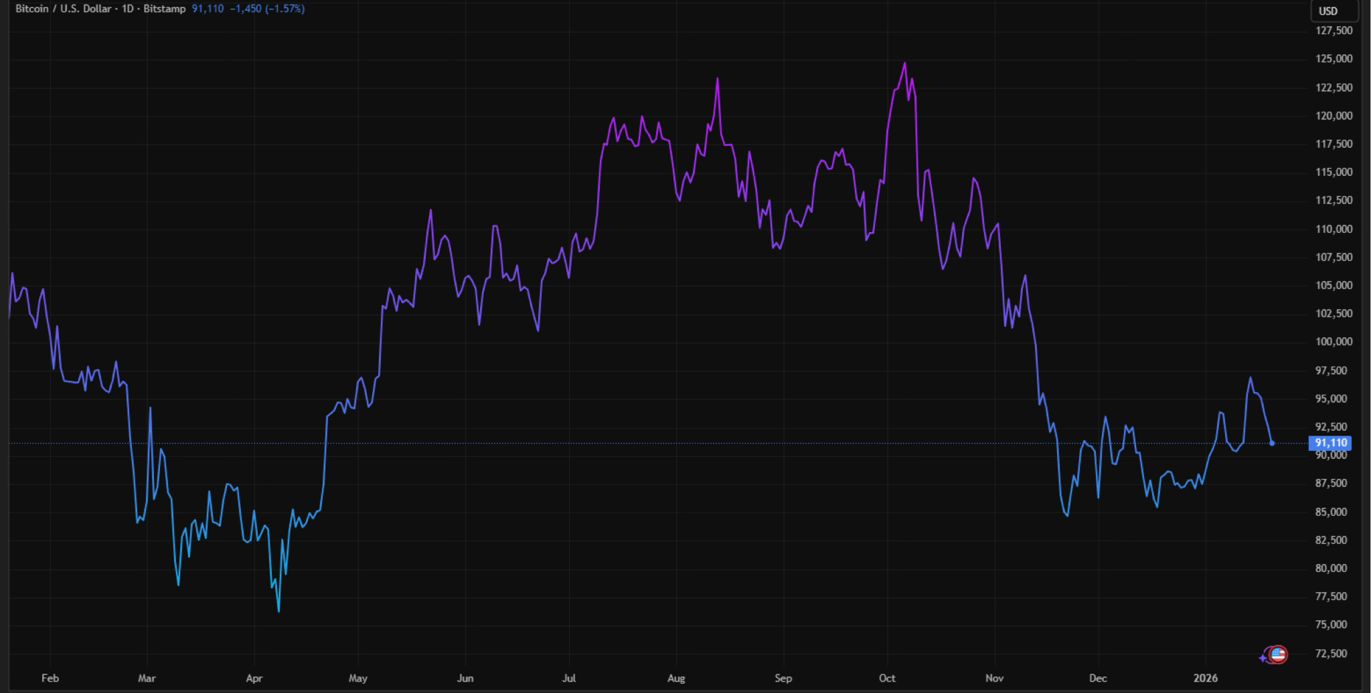
Task: Click the 91,110 current price label on axis
Action: tap(1330, 443)
